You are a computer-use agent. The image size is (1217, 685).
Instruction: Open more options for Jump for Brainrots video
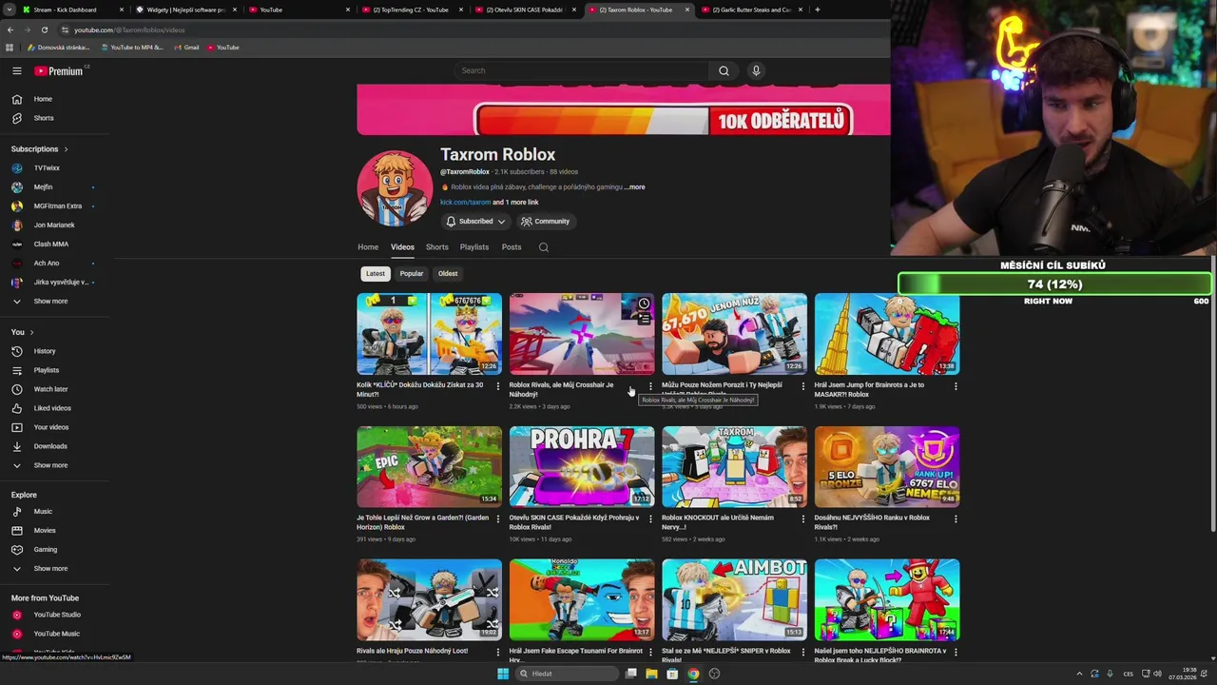pyautogui.click(x=956, y=386)
